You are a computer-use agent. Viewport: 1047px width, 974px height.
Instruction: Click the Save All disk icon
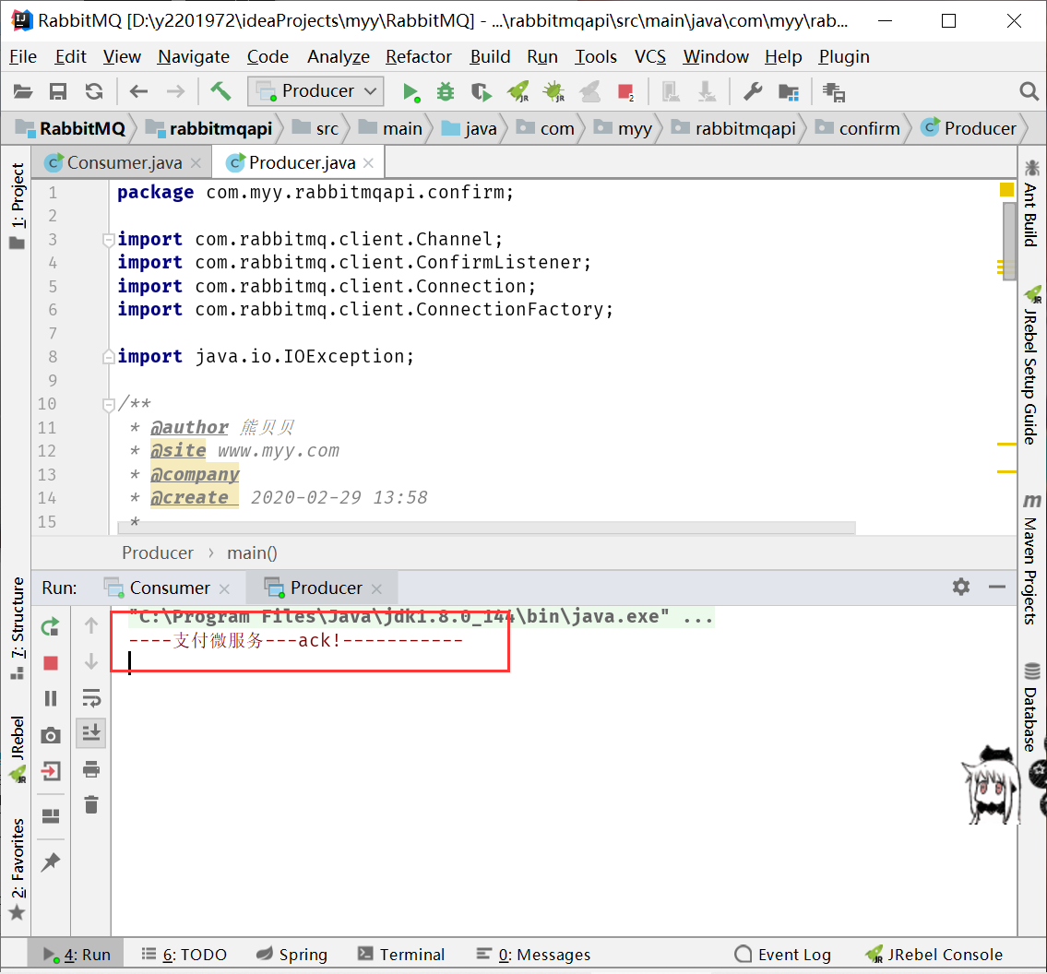(58, 91)
